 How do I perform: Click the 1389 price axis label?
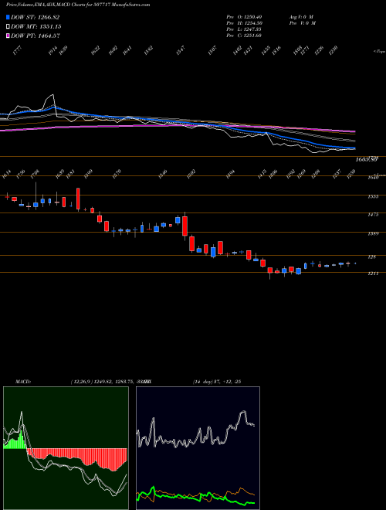pos(372,234)
